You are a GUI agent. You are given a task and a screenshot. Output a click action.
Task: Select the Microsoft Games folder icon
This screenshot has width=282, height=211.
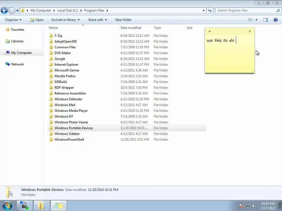[51, 70]
